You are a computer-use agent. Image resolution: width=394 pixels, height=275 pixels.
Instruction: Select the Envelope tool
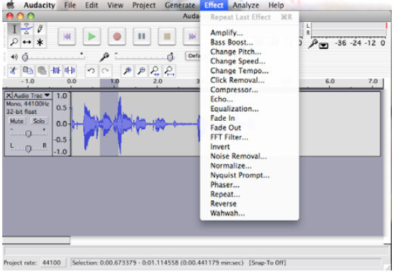click(x=26, y=29)
